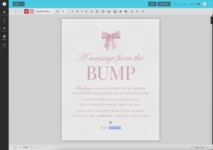
Task: Click the word BABY at bottom
Action: [x=104, y=128]
